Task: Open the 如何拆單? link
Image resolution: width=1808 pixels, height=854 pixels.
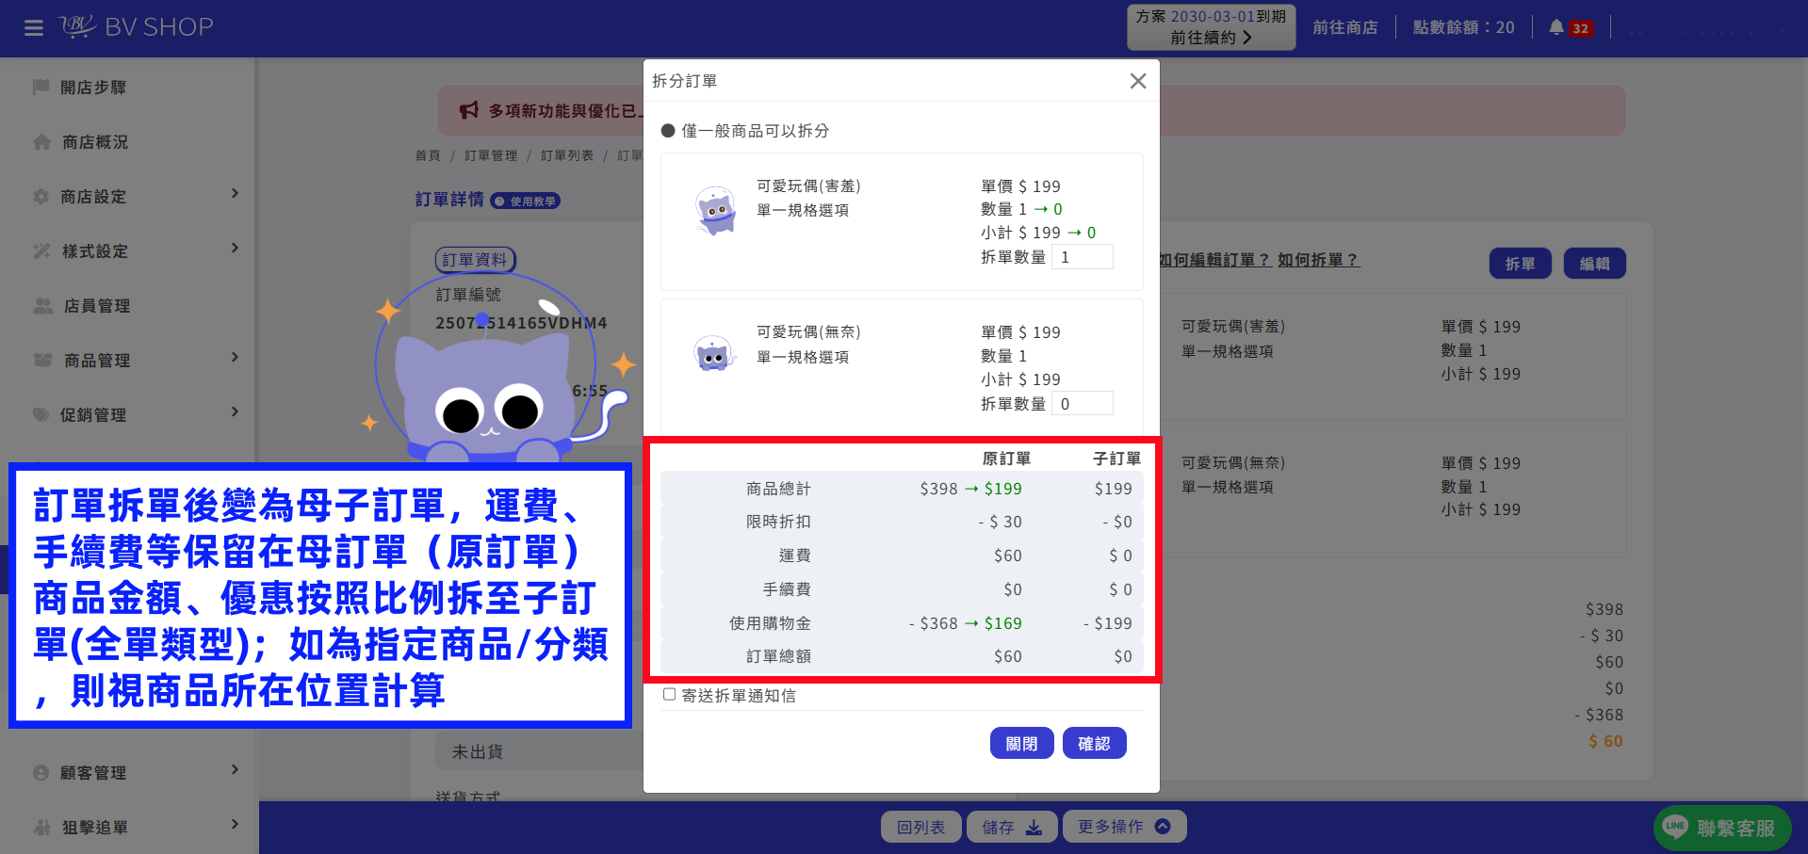Action: (x=1318, y=260)
